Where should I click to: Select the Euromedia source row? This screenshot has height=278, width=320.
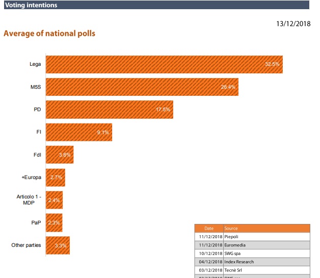(x=252, y=245)
